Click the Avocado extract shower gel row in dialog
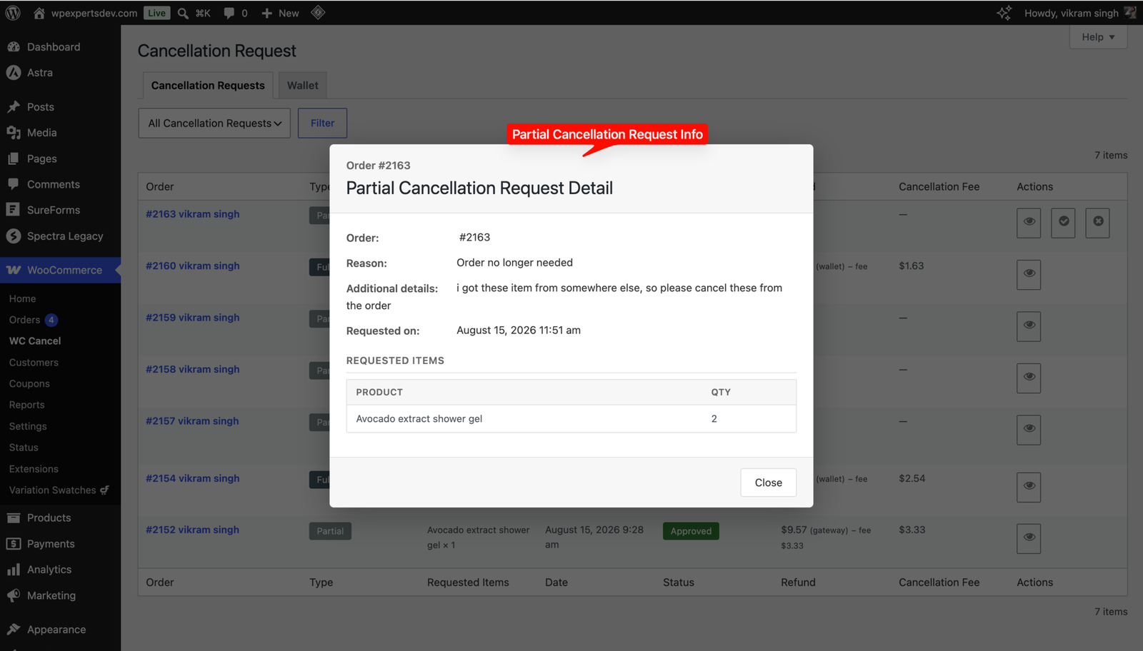The width and height of the screenshot is (1143, 651). coord(571,419)
